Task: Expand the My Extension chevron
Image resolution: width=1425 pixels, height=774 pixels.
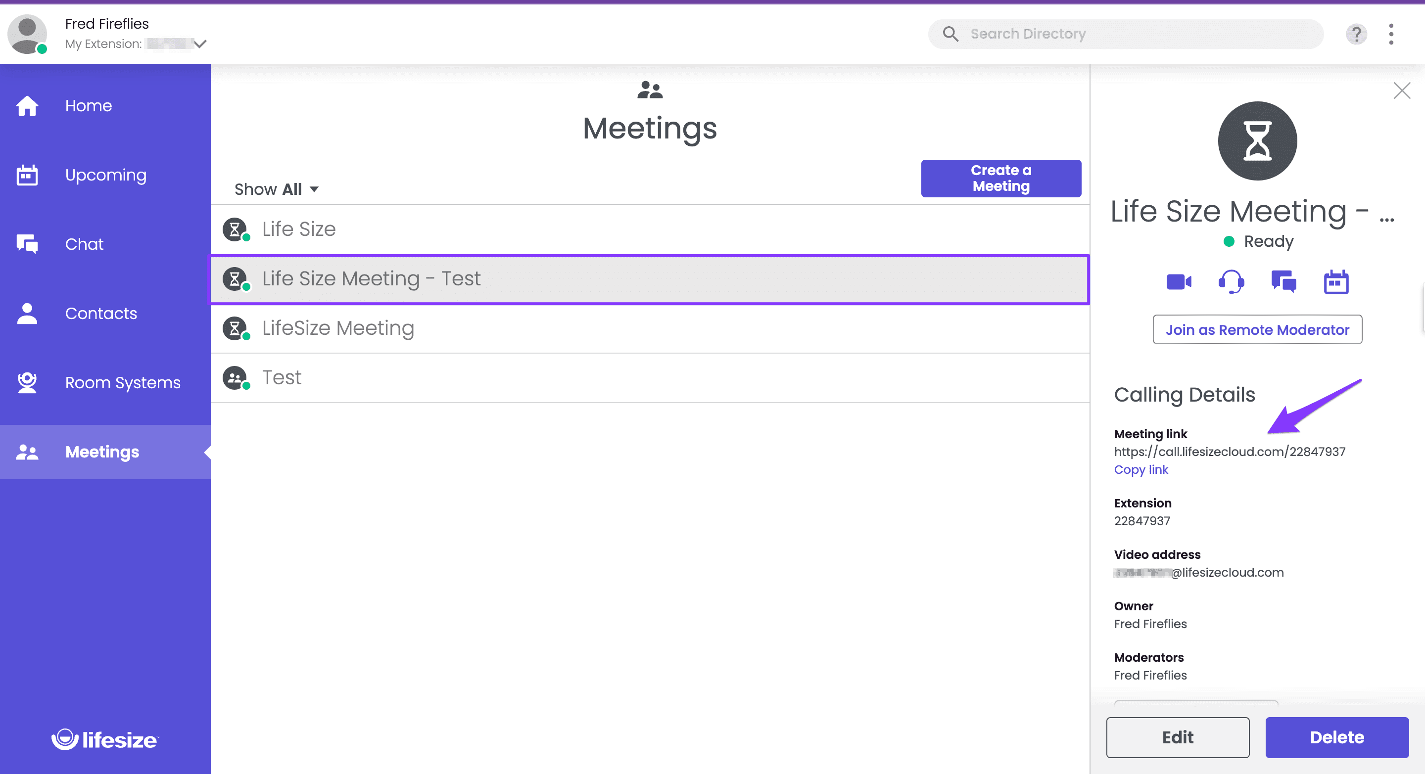Action: pyautogui.click(x=200, y=44)
